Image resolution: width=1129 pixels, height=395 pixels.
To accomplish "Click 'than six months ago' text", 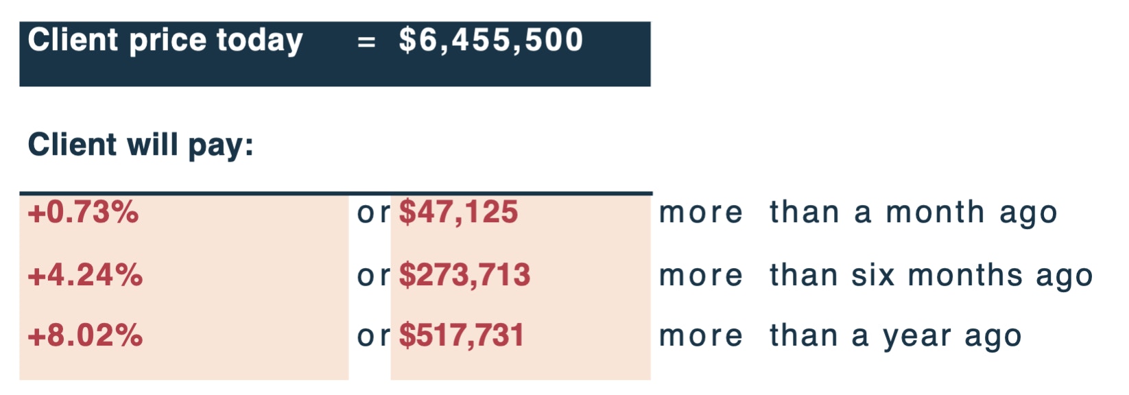I will pos(931,276).
